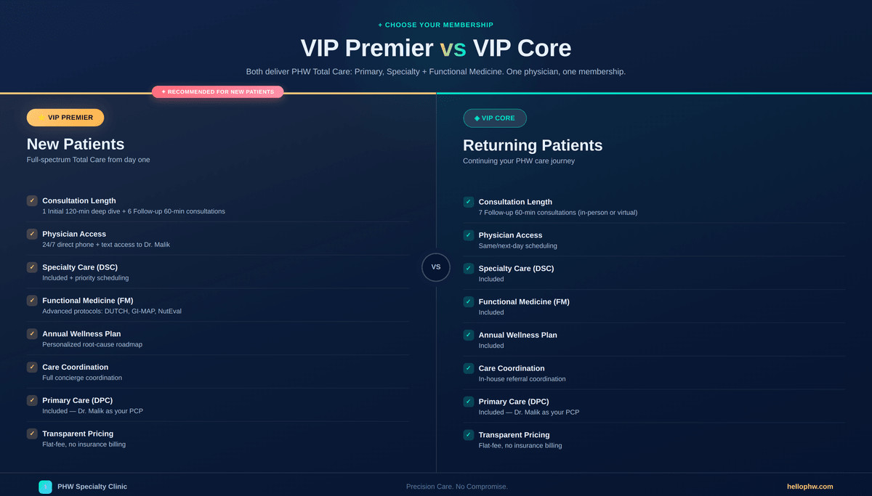
Task: Click the VIP Premier gold badge
Action: 65,118
